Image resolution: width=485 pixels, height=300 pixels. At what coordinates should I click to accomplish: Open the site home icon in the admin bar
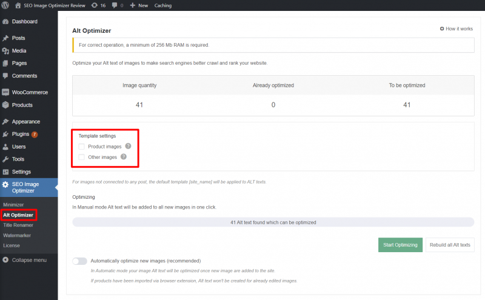[x=18, y=5]
